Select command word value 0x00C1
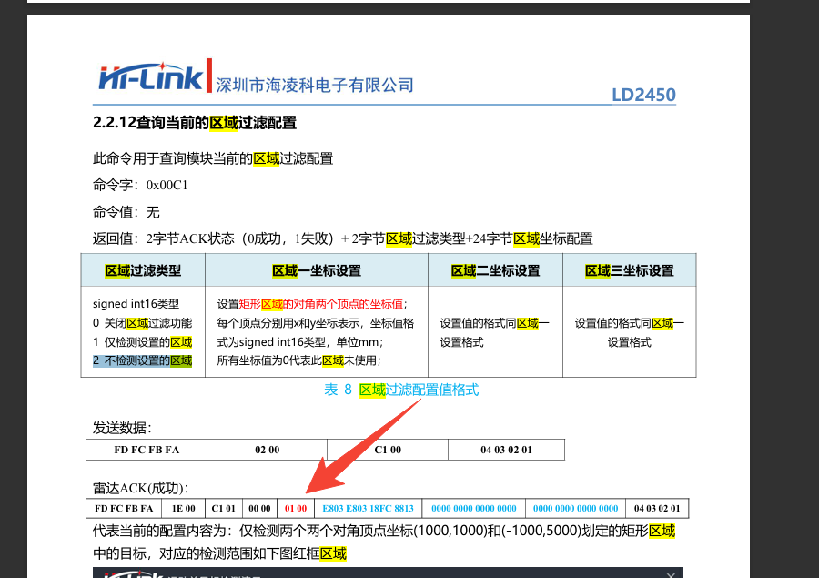819x578 pixels. coord(167,185)
